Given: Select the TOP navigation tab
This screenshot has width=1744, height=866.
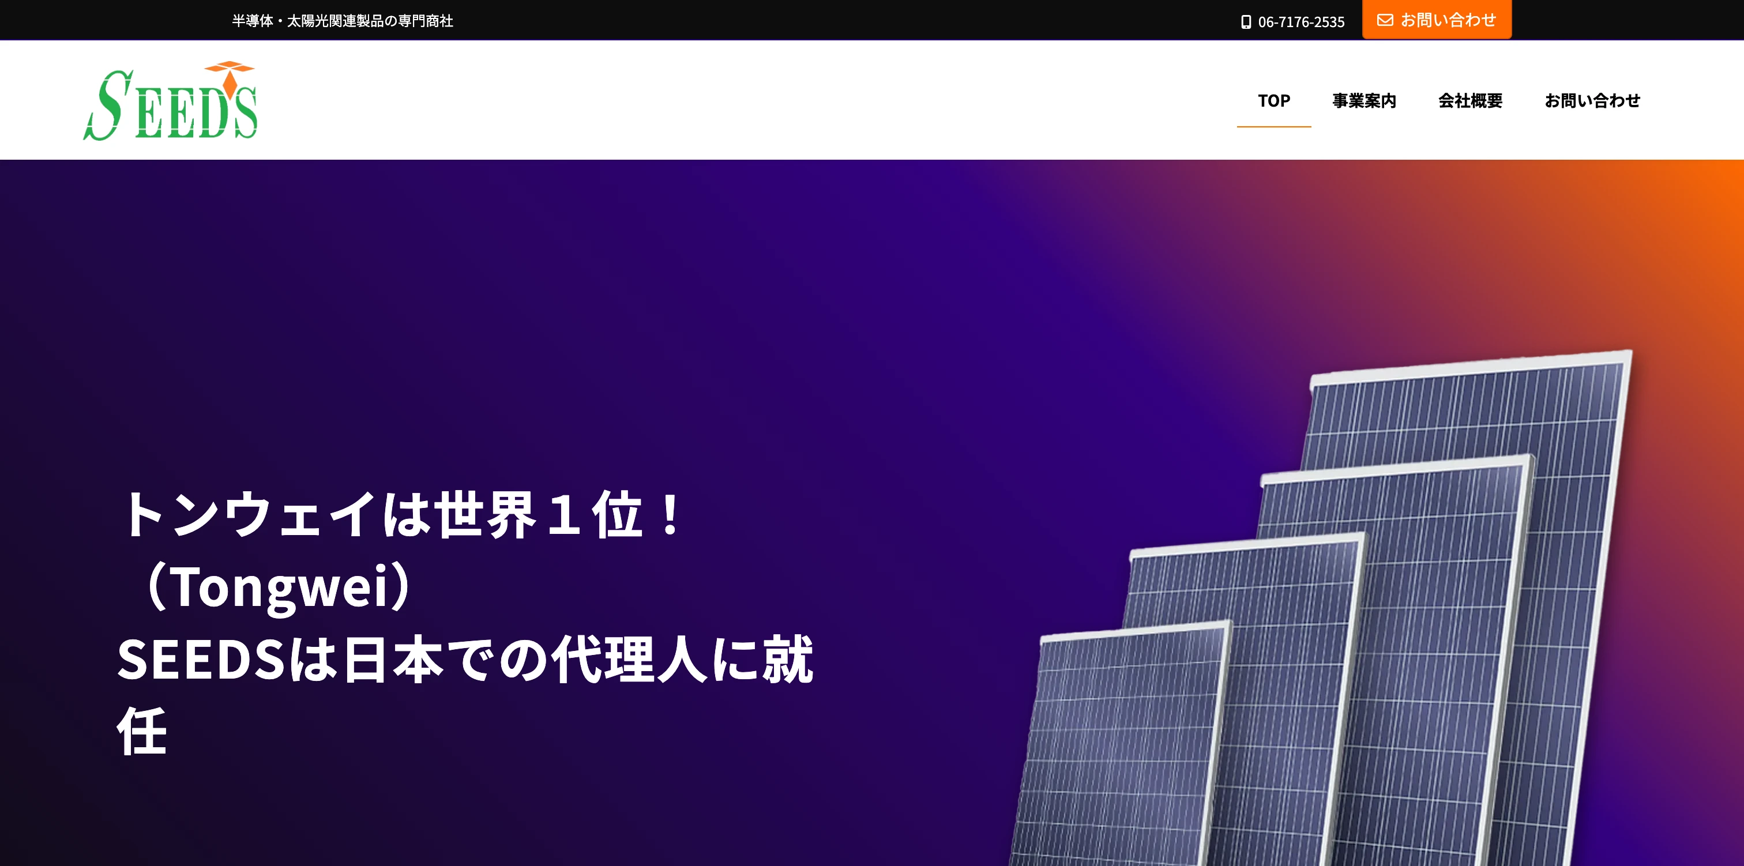Looking at the screenshot, I should point(1273,100).
